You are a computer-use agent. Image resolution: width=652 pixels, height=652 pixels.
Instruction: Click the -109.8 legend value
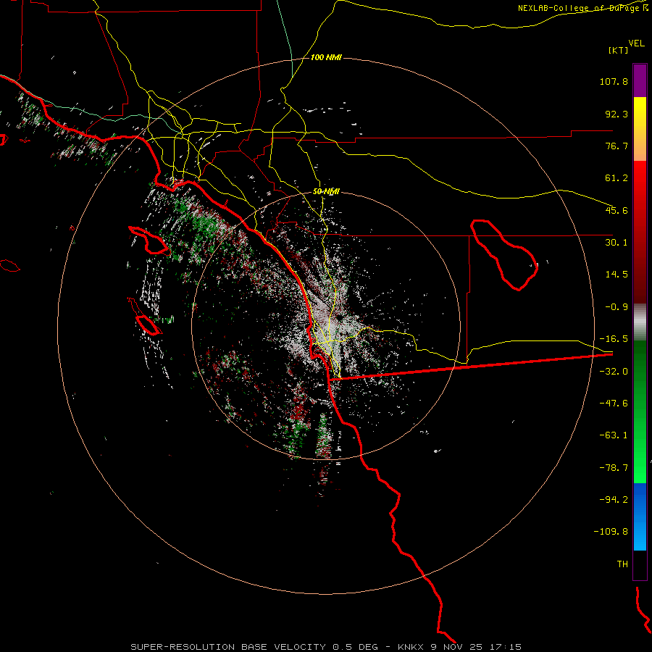[x=611, y=532]
